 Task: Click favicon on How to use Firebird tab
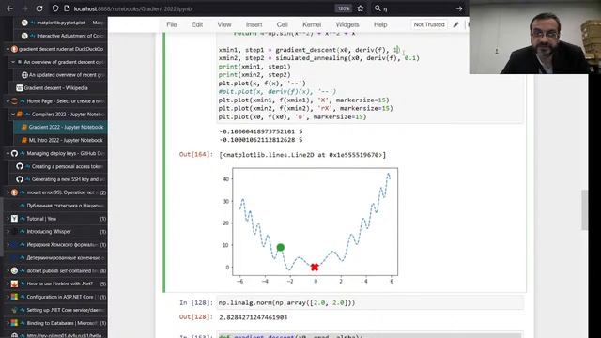click(14, 284)
